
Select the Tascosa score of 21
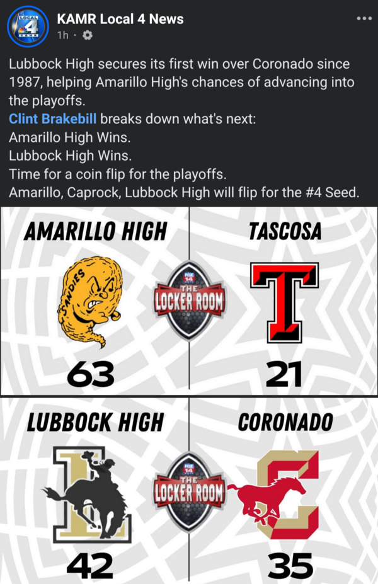pos(284,376)
